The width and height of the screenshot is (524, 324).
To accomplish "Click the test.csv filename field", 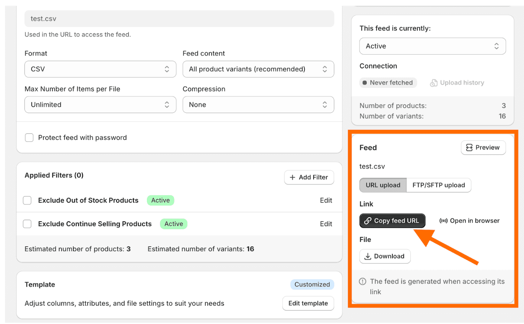I will (179, 18).
